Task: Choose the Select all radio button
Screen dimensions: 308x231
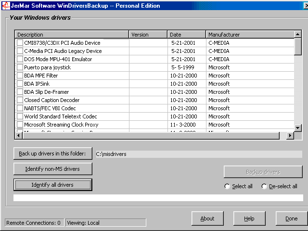Action: (x=227, y=186)
